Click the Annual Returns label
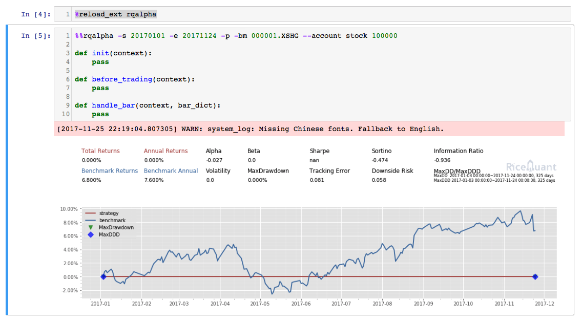Viewport: 582px width, 321px height. click(x=165, y=151)
